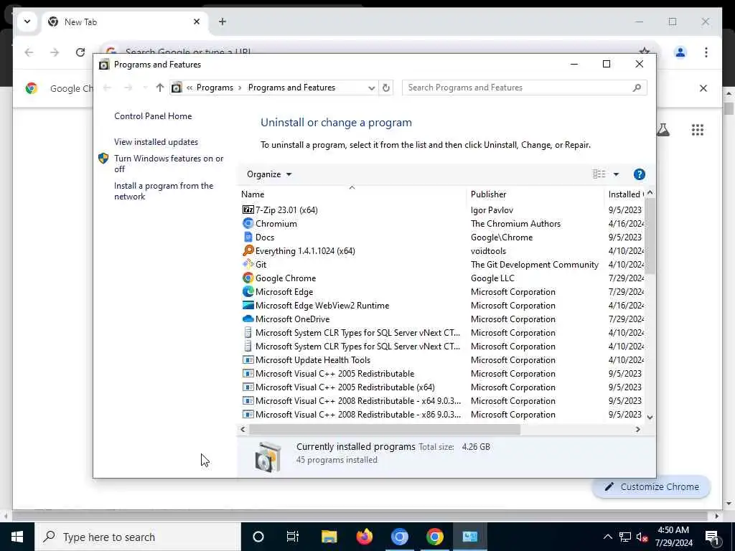Sort by the Installed On column

pos(625,194)
